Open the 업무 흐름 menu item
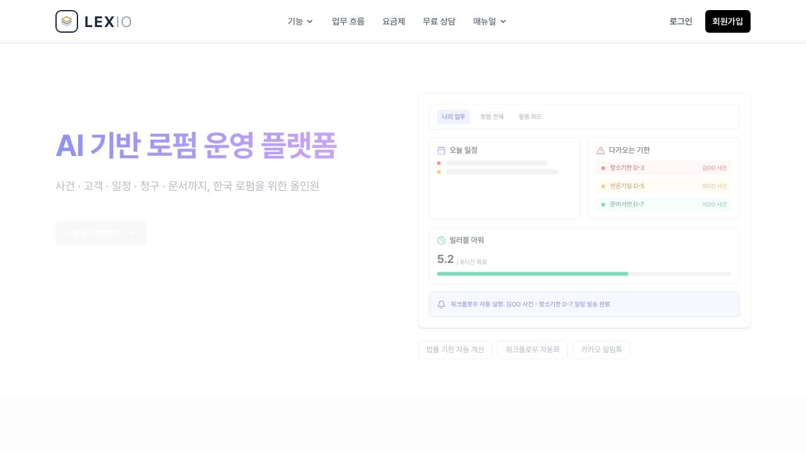Image resolution: width=806 pixels, height=453 pixels. pyautogui.click(x=348, y=21)
